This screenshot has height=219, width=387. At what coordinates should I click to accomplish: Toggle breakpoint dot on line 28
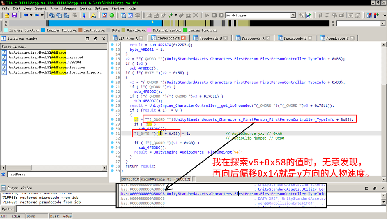(x=112, y=119)
